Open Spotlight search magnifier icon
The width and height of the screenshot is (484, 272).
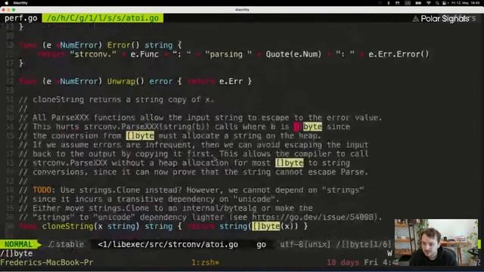click(x=437, y=3)
